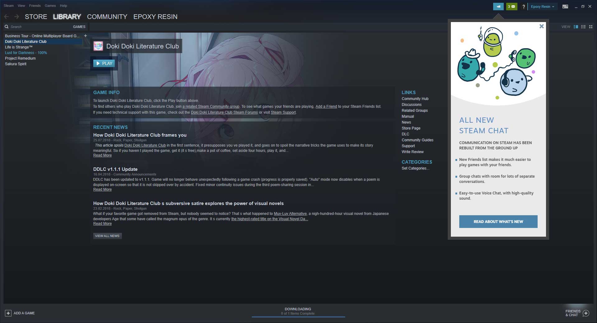This screenshot has width=597, height=323.
Task: Switch to grid view icon
Action: (x=591, y=27)
